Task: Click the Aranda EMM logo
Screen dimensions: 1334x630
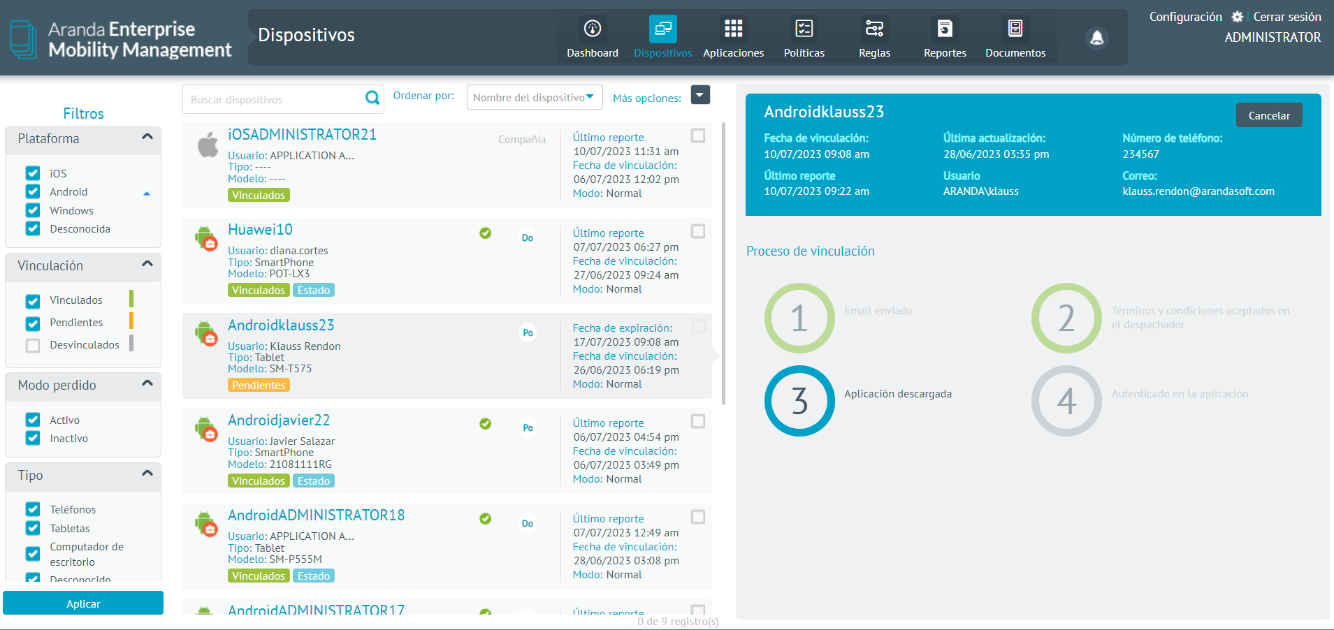Action: pyautogui.click(x=120, y=39)
